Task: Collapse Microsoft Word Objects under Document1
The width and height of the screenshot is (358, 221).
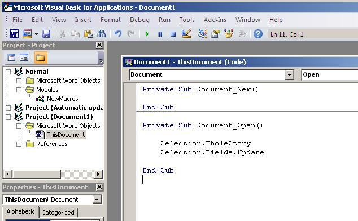Action: coord(19,126)
